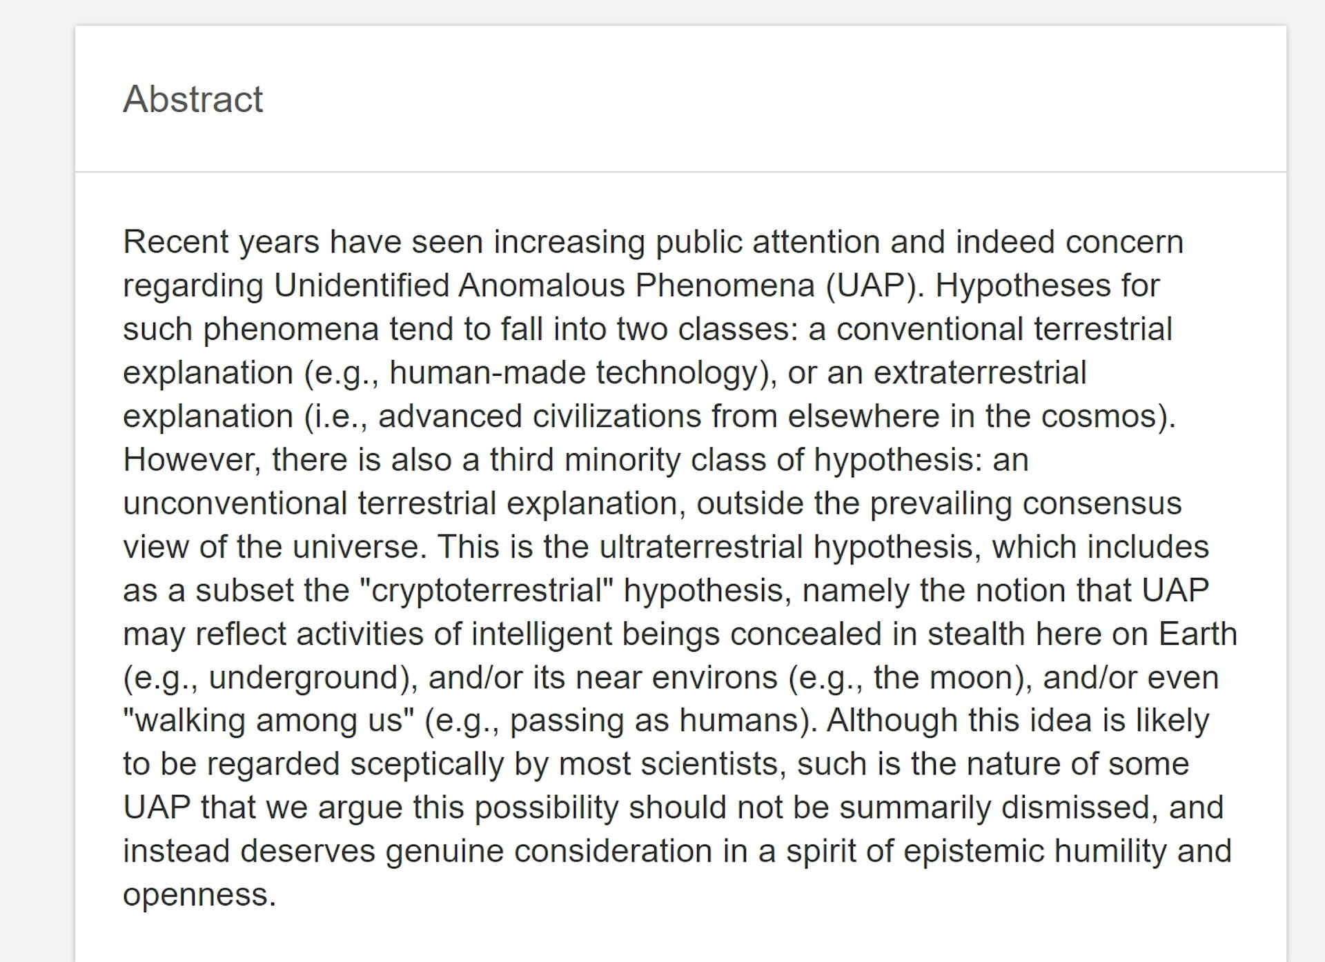The width and height of the screenshot is (1325, 962).
Task: Click the word "ultraterrestrial"
Action: click(700, 547)
